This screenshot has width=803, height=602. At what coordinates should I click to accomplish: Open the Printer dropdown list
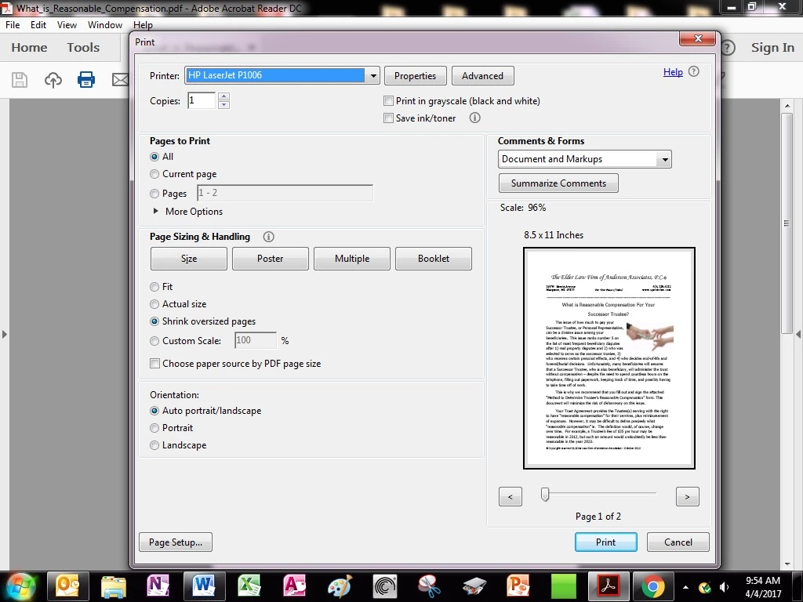point(372,76)
